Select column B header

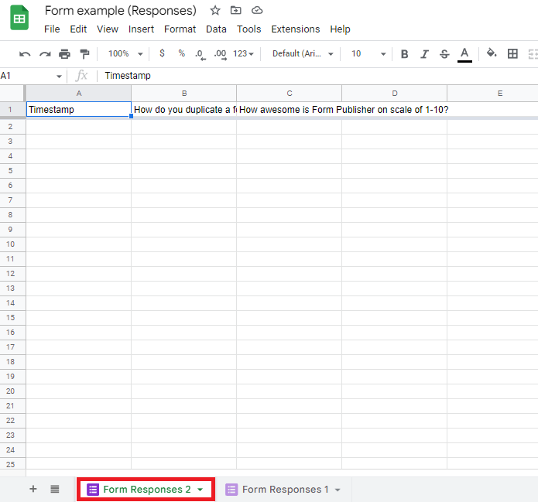(x=184, y=94)
